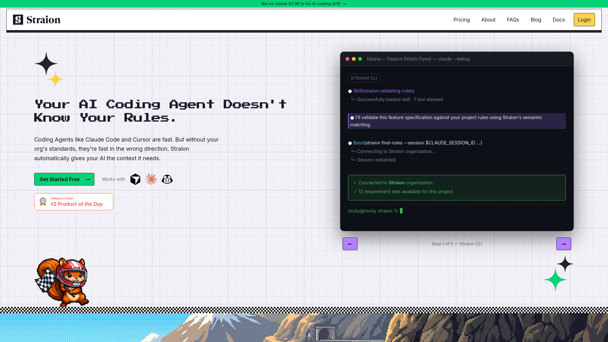This screenshot has width=608, height=342.
Task: Click the GitHub Copilot icon
Action: point(167,179)
